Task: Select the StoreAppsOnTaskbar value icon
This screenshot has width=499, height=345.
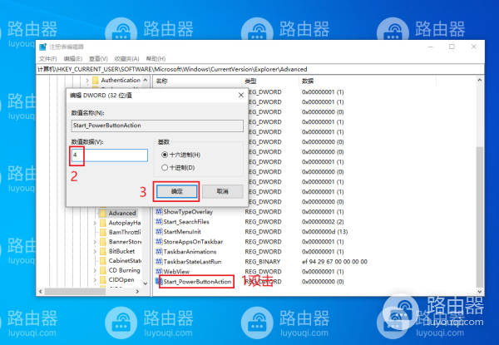Action: [x=159, y=241]
